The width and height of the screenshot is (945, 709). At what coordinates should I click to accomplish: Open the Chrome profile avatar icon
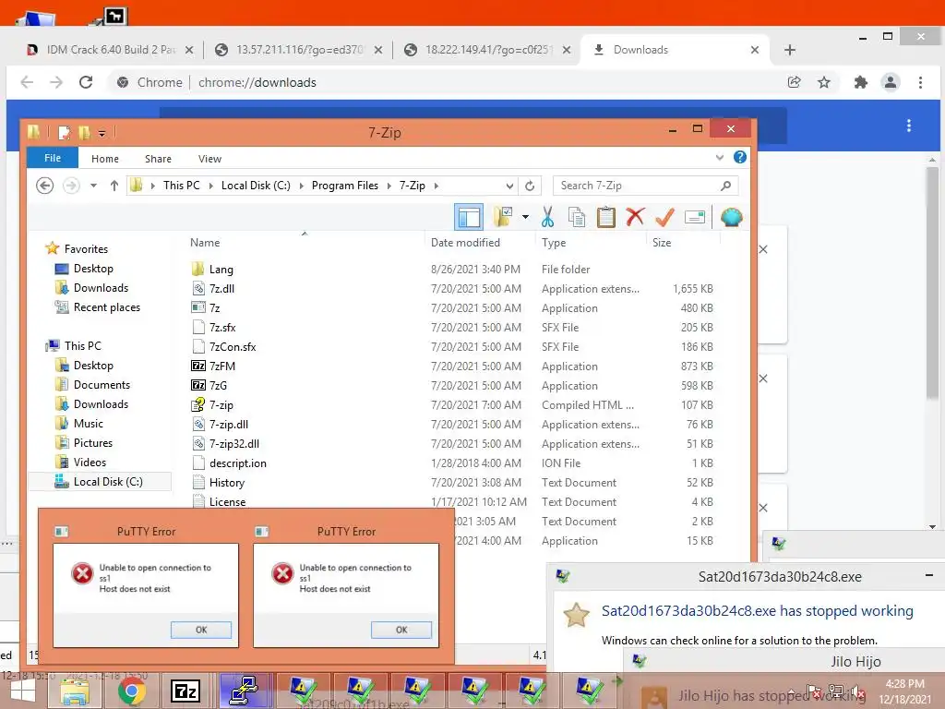click(x=891, y=82)
